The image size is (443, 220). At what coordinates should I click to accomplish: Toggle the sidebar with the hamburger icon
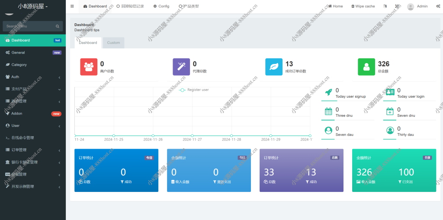[x=72, y=6]
